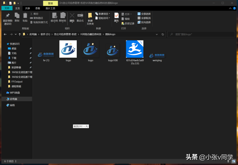Click 历史记录 history button
This screenshot has height=165, width=238.
pyautogui.click(x=128, y=24)
